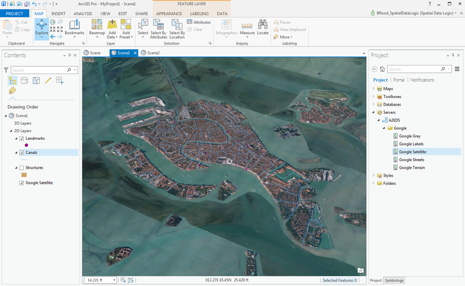The image size is (465, 286).
Task: Click the Measure tool
Action: pos(247,29)
